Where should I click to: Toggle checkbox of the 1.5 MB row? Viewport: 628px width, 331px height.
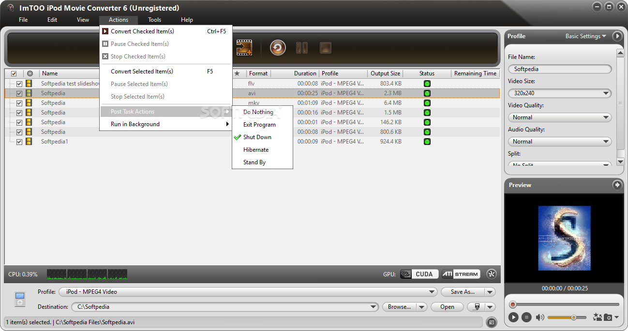(19, 113)
